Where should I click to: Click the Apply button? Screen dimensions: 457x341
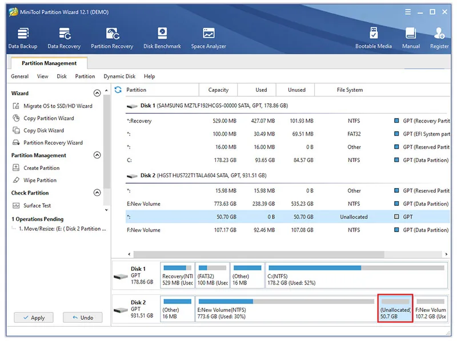34,318
